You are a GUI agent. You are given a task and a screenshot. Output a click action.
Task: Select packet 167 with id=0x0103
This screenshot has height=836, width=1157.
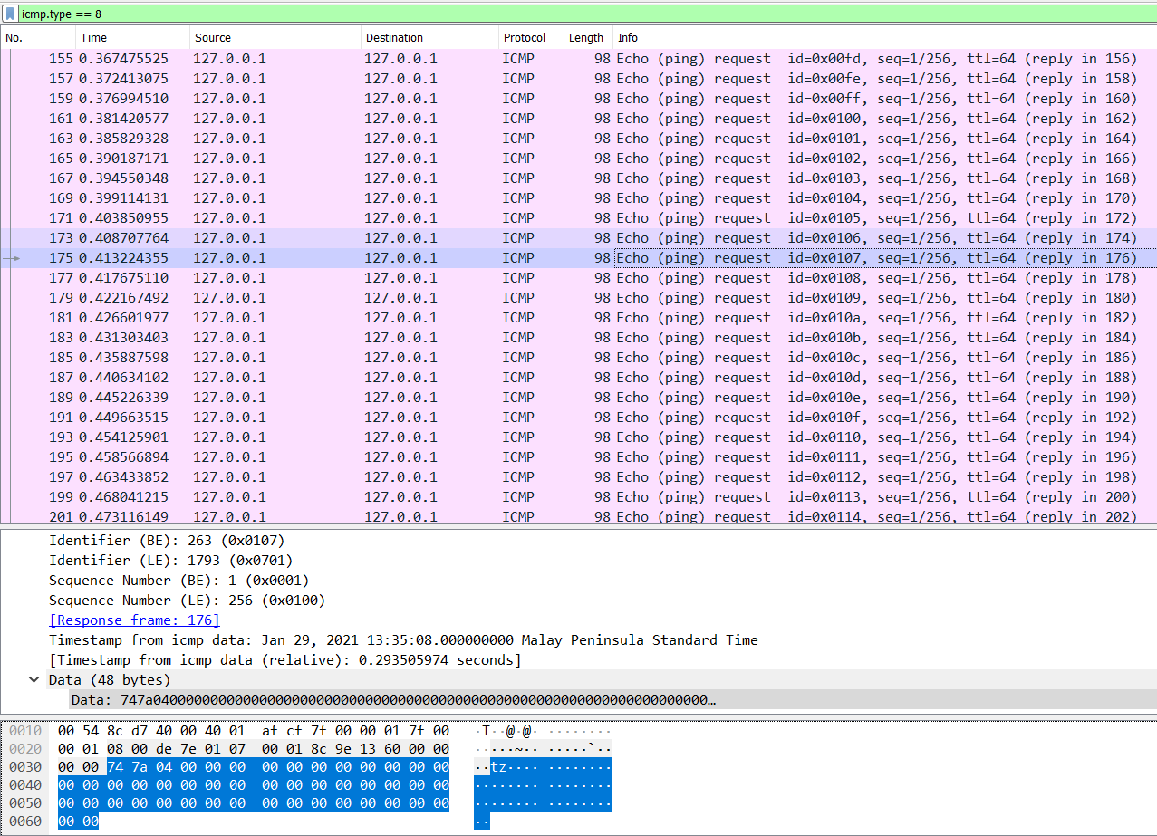[578, 178]
